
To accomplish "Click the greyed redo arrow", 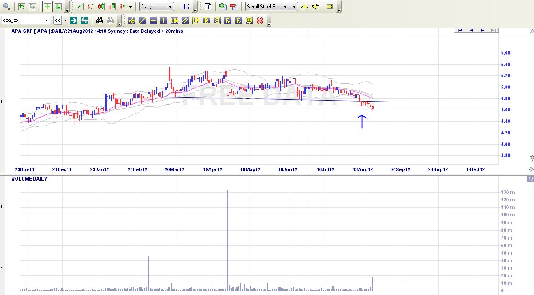I will pyautogui.click(x=32, y=7).
